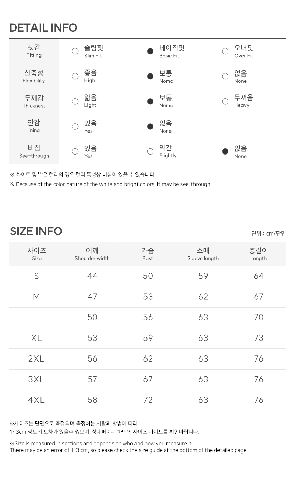Viewport: 295px width, 492px height.
Task: Click the 2XL length value 76
Action: click(x=259, y=359)
